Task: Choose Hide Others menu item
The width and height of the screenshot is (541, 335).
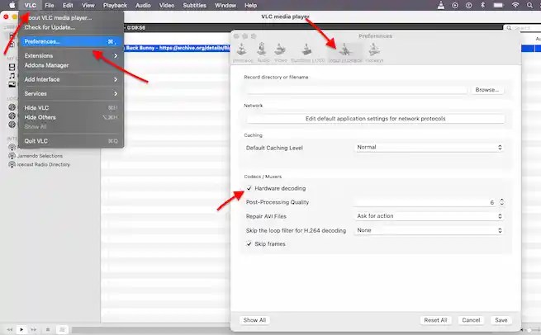Action: 71,117
